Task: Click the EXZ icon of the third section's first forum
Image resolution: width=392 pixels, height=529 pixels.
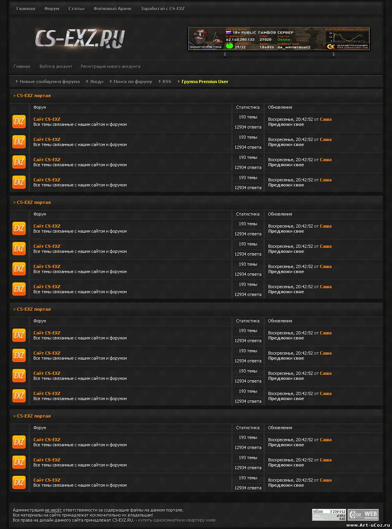Action: [x=19, y=335]
